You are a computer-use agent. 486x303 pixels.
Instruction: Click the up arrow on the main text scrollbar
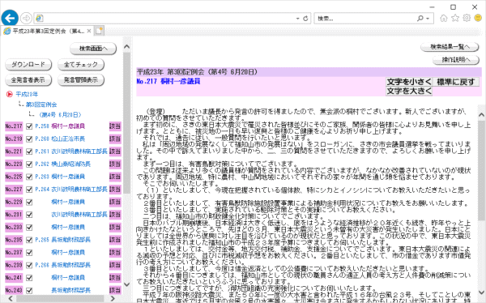tap(481, 115)
